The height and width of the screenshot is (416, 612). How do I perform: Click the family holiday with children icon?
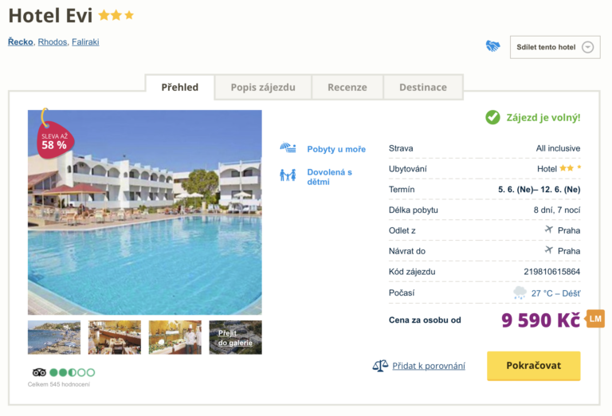tap(288, 175)
